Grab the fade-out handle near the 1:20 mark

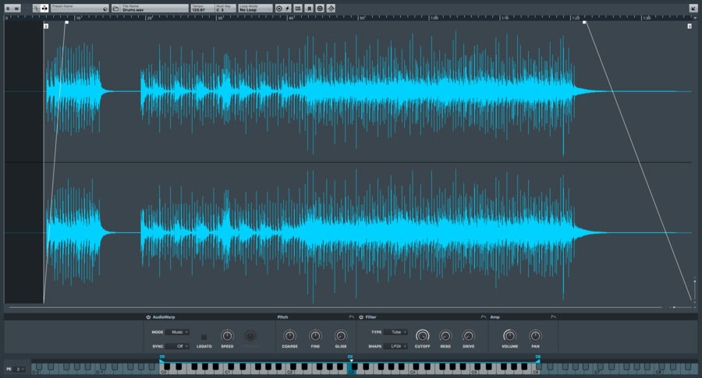tap(584, 23)
